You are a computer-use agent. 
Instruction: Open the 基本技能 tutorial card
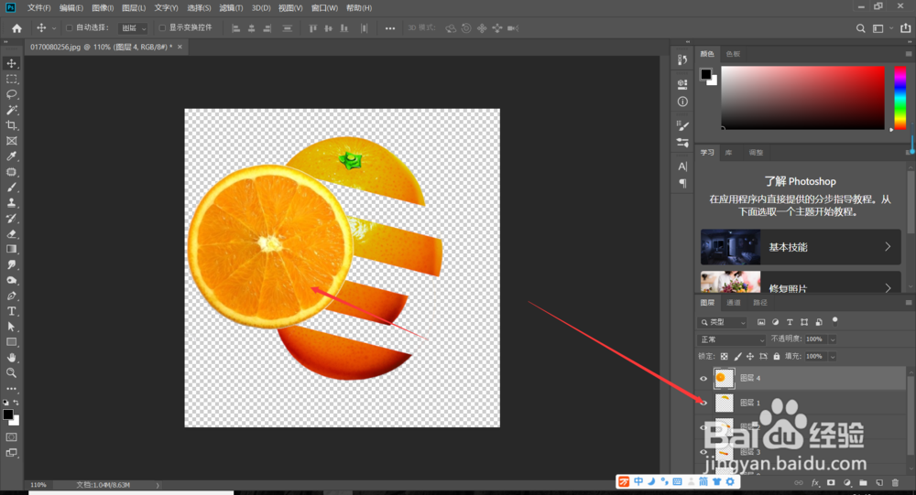click(x=801, y=247)
